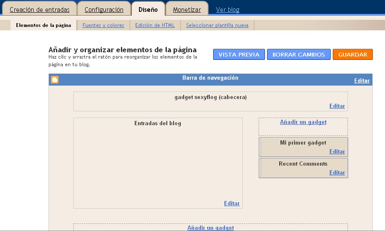Switch to the Configuración tab
This screenshot has width=385, height=231.
[x=104, y=10]
